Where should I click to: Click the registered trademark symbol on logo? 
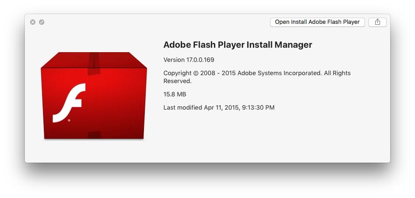point(69,120)
